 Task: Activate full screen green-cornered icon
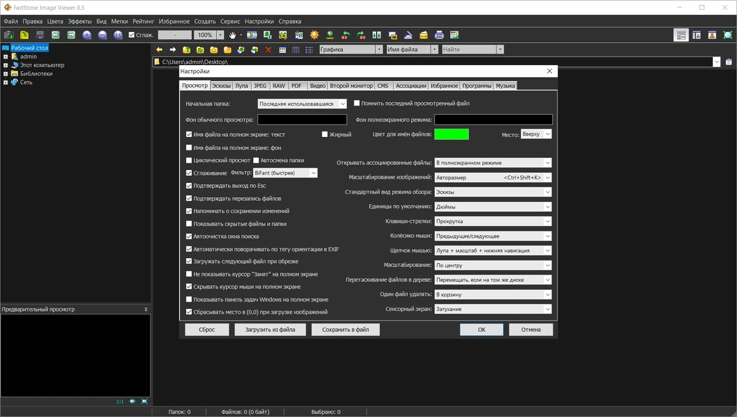(x=727, y=35)
